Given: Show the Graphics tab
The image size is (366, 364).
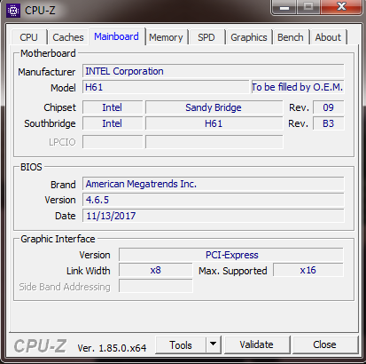Looking at the screenshot, I should (249, 37).
